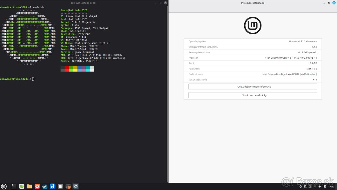
Task: Click the battery power indicator
Action: pyautogui.click(x=324, y=187)
